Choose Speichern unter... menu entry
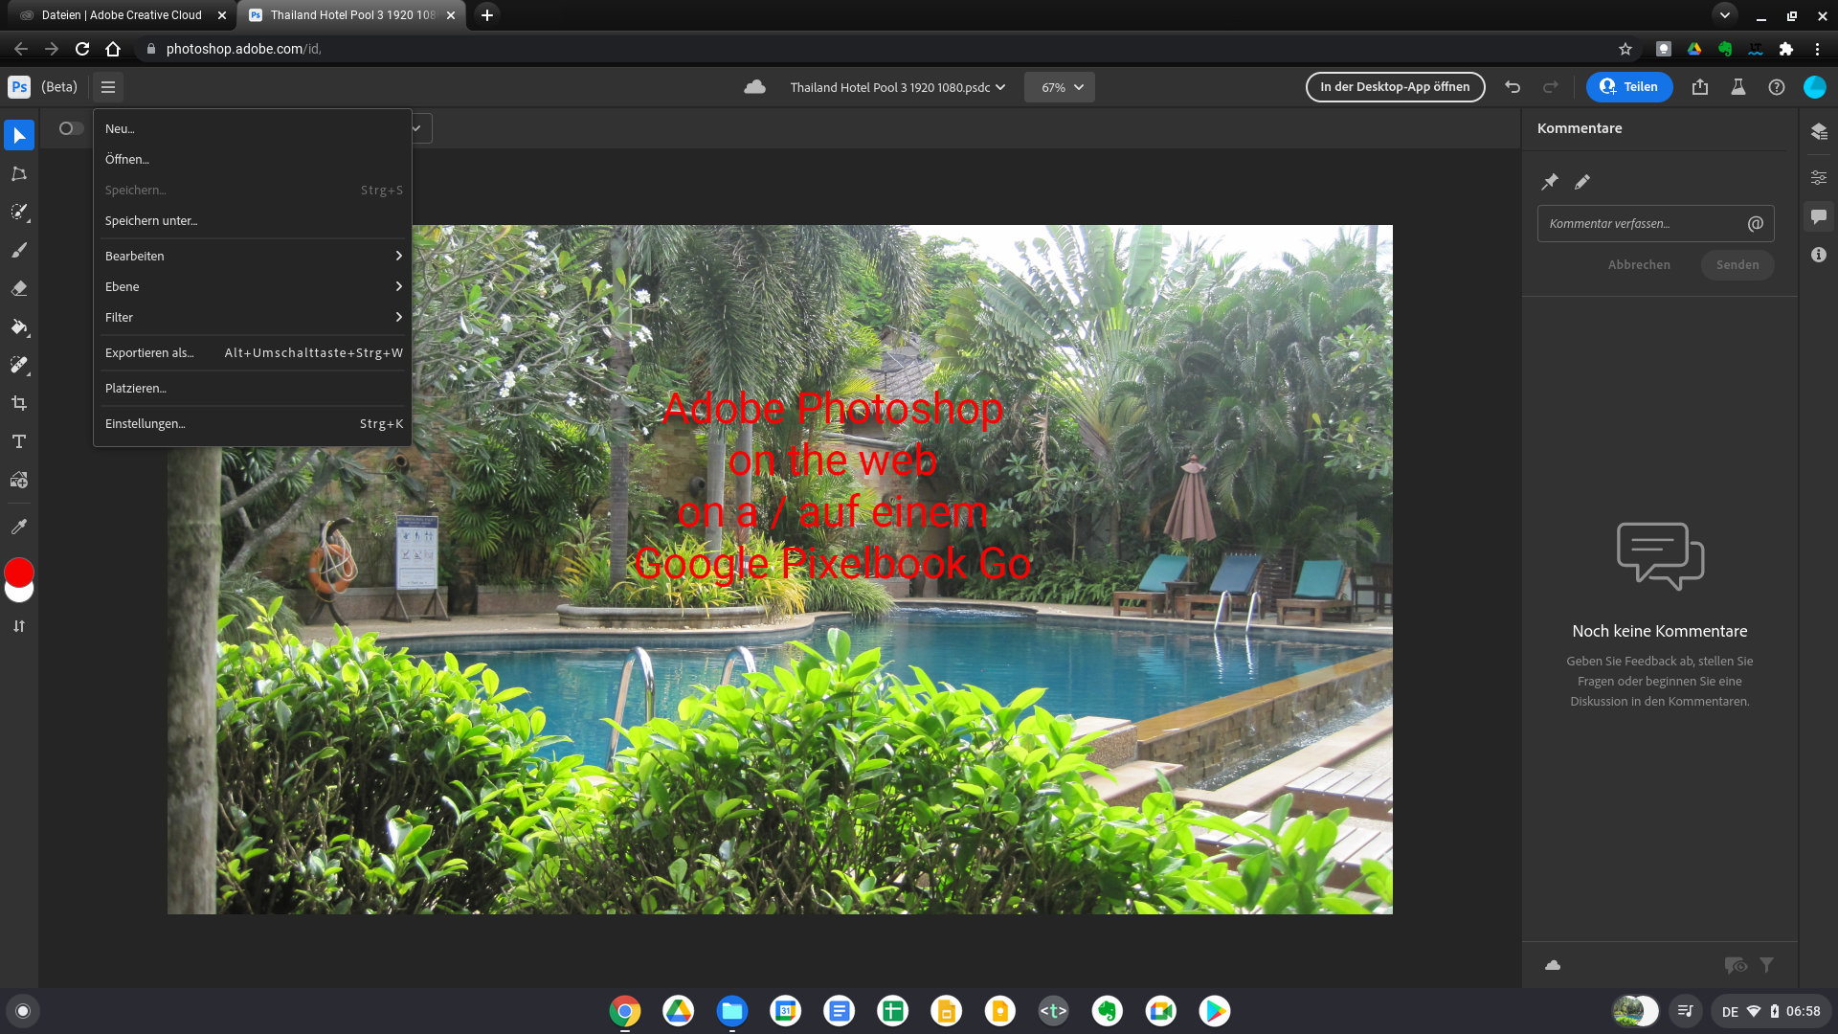The width and height of the screenshot is (1838, 1034). click(253, 220)
